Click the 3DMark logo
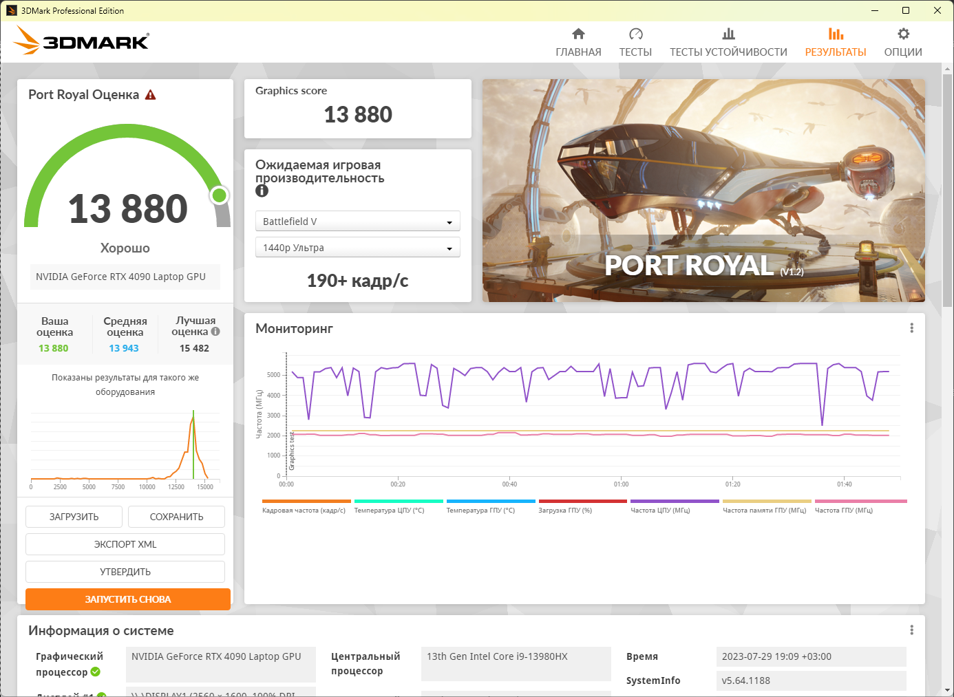954x697 pixels. pos(81,41)
